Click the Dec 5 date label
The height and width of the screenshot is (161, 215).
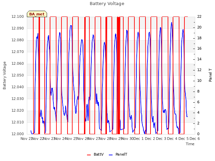pyautogui.click(x=183, y=139)
